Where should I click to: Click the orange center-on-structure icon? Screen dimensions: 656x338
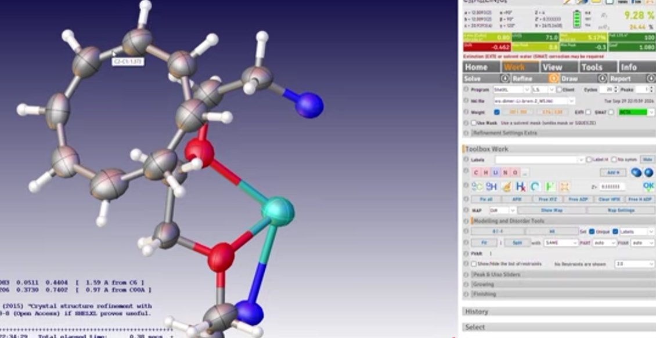click(565, 186)
